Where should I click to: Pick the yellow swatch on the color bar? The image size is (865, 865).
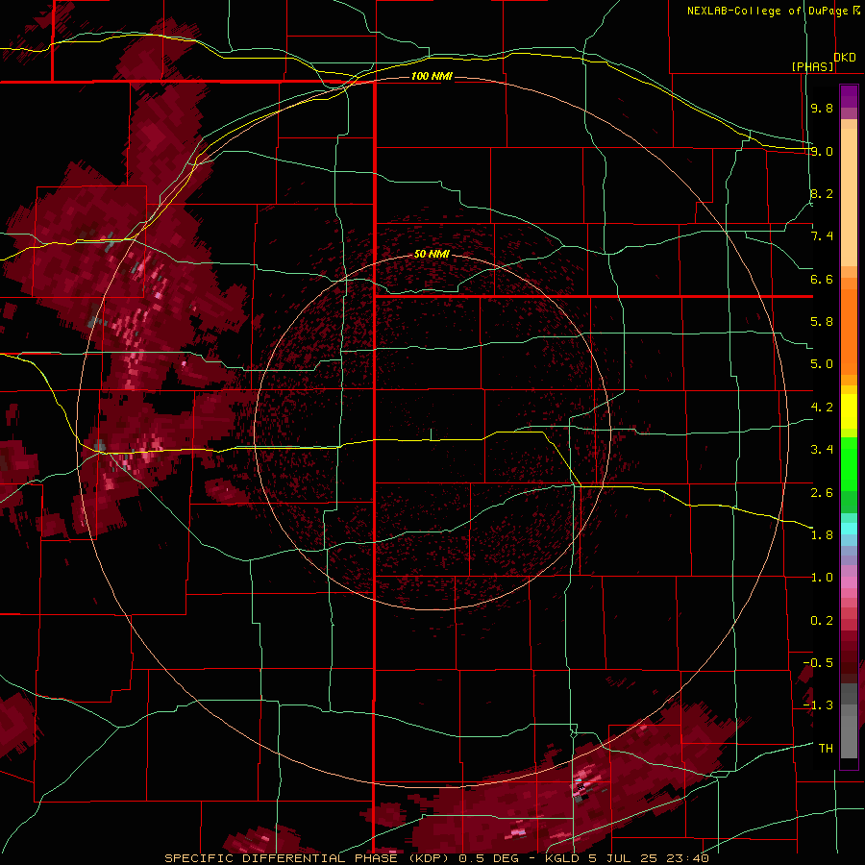coord(849,411)
